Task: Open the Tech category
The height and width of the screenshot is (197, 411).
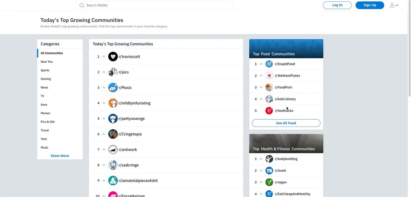Action: coord(44,139)
